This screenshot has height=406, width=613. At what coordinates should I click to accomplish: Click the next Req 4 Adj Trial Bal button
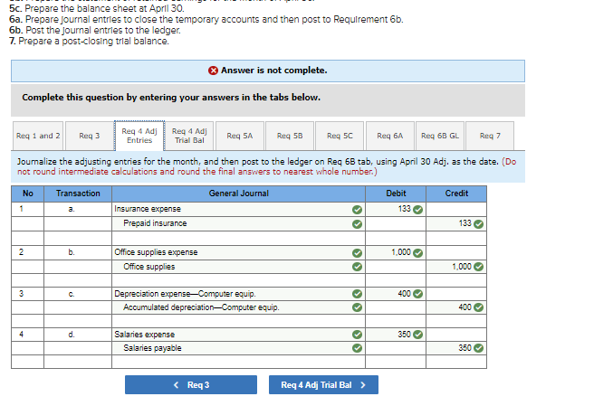coord(323,385)
